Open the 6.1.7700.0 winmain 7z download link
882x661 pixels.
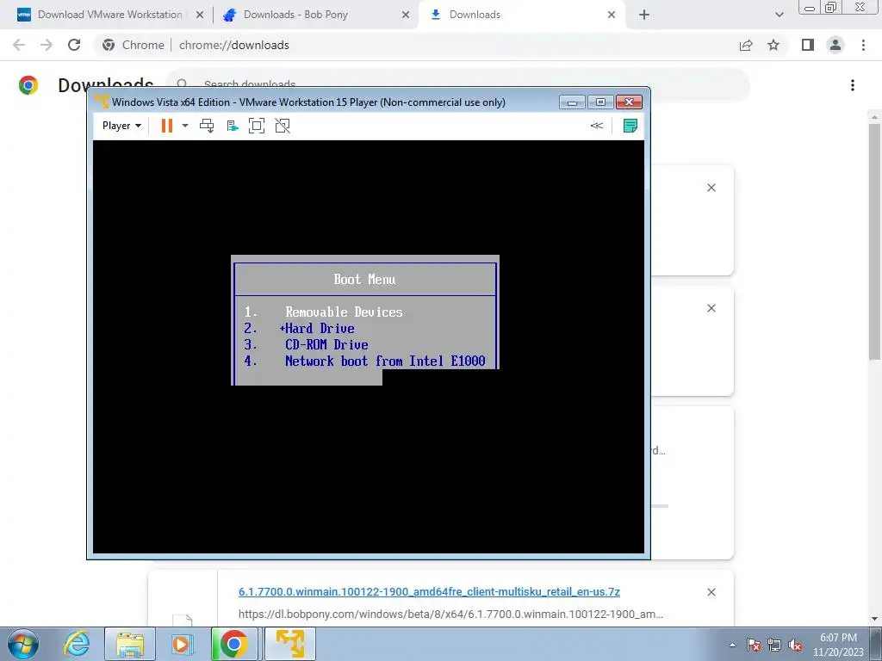click(x=429, y=592)
